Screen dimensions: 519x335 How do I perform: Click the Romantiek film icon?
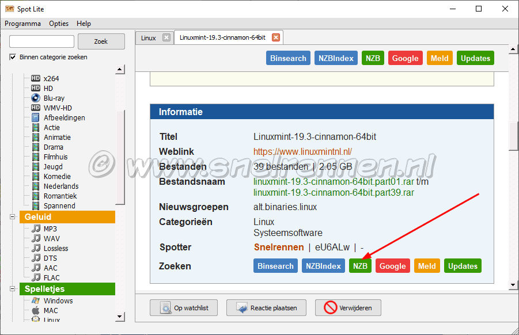(35, 196)
